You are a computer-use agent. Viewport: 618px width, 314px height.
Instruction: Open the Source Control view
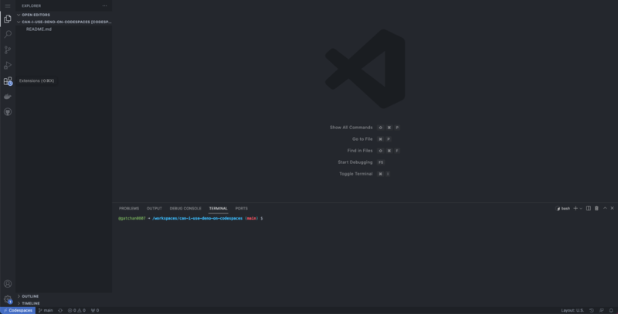coord(8,49)
